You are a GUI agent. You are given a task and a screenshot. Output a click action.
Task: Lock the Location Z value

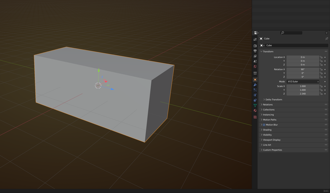tap(321, 65)
